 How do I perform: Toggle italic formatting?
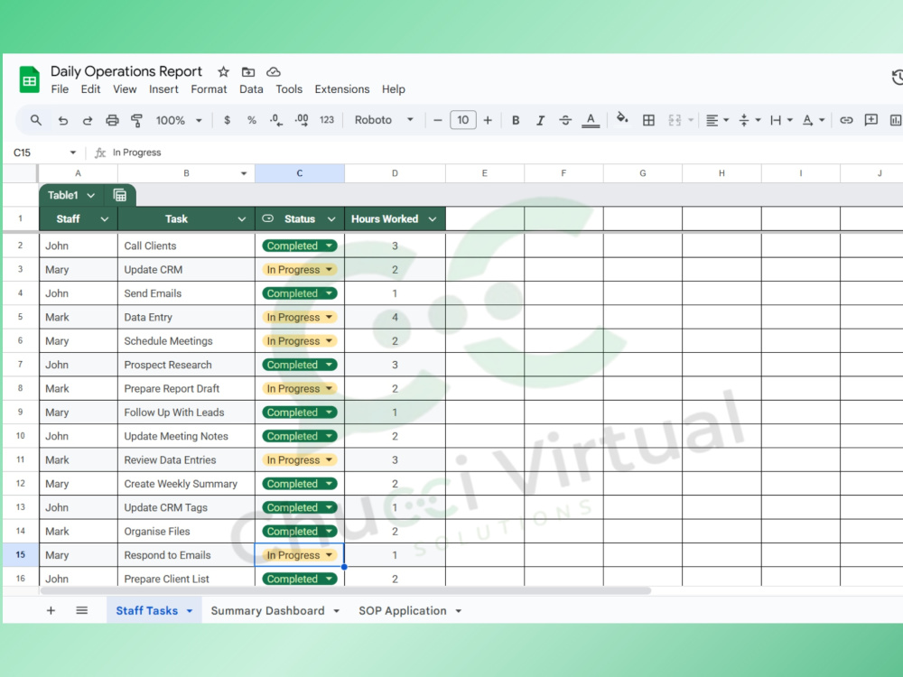[x=540, y=120]
